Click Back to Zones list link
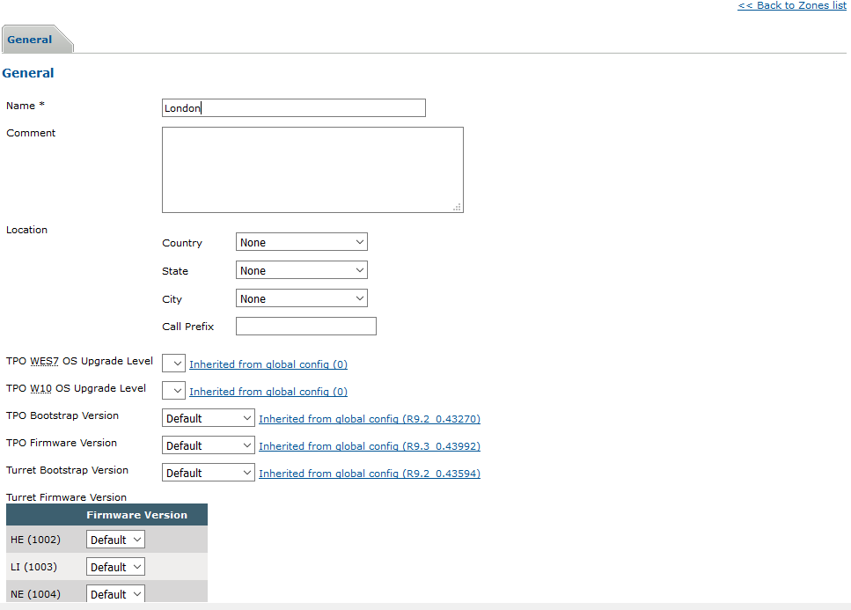Viewport: 851px width, 610px height. coord(791,5)
